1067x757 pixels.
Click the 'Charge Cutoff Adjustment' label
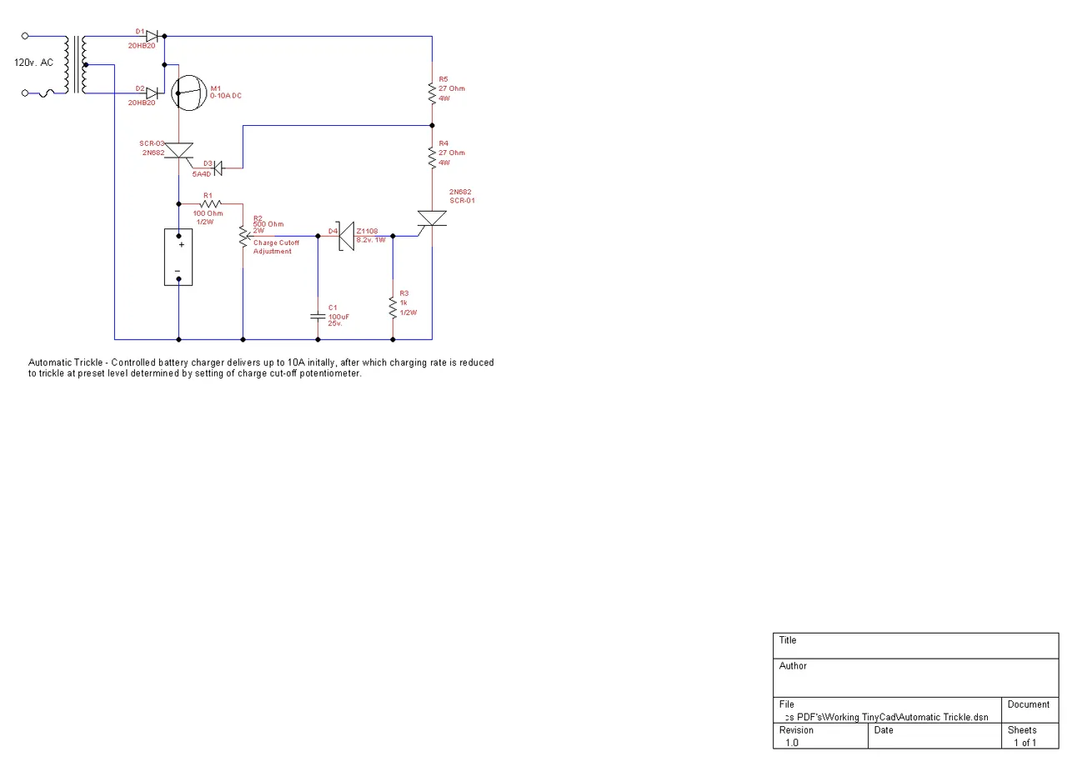pyautogui.click(x=276, y=247)
